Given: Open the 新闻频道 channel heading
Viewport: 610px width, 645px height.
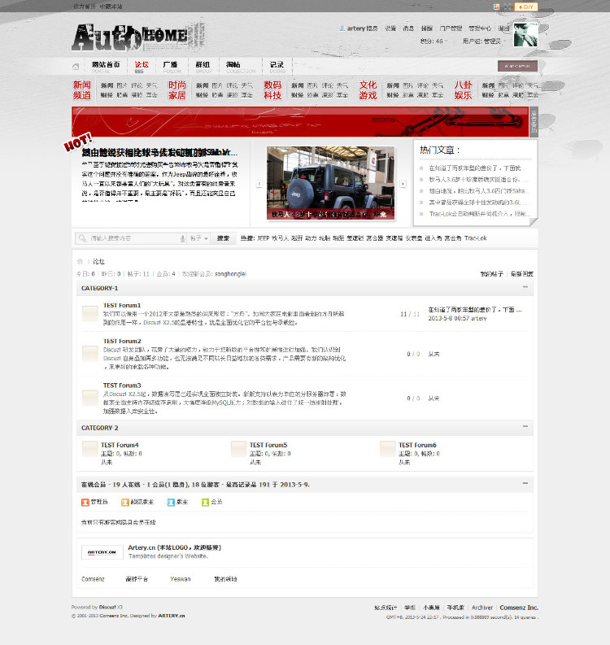Looking at the screenshot, I should click(x=82, y=90).
